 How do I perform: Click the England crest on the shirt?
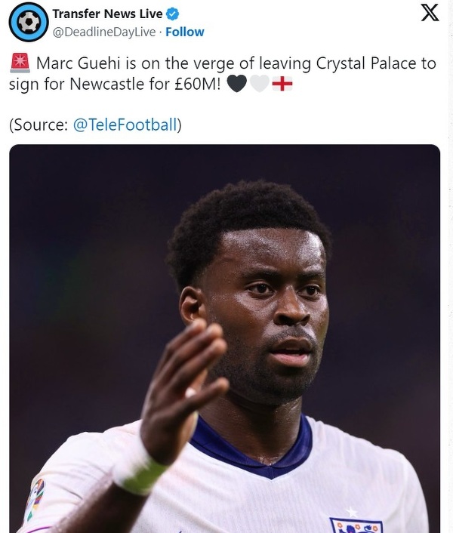[355, 524]
